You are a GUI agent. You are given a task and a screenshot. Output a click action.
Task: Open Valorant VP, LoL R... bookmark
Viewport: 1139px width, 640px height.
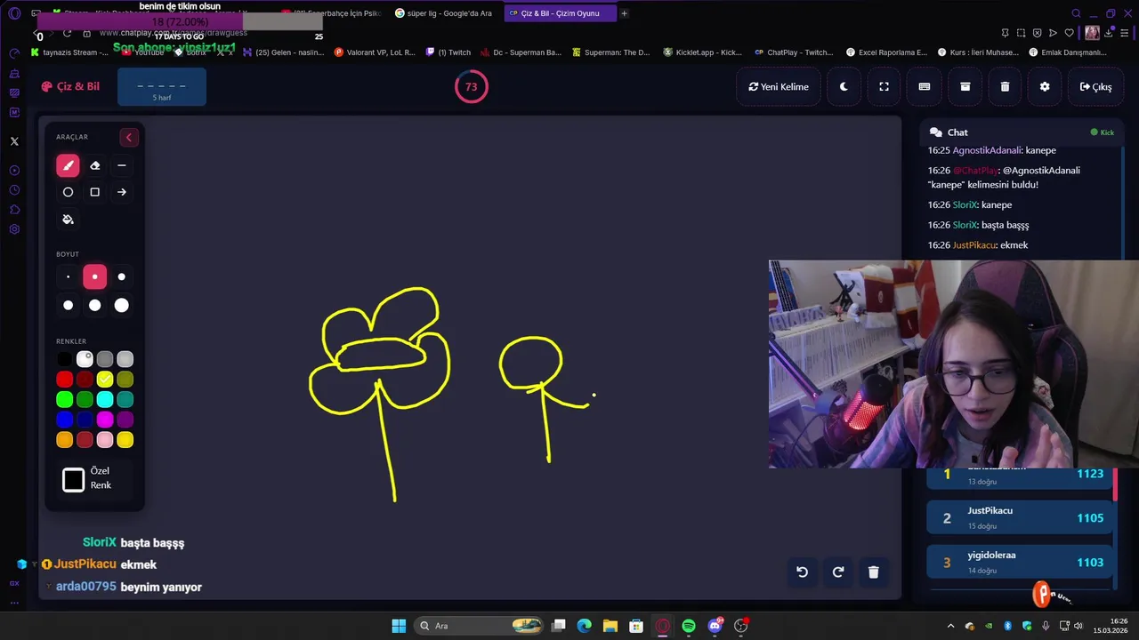point(375,52)
